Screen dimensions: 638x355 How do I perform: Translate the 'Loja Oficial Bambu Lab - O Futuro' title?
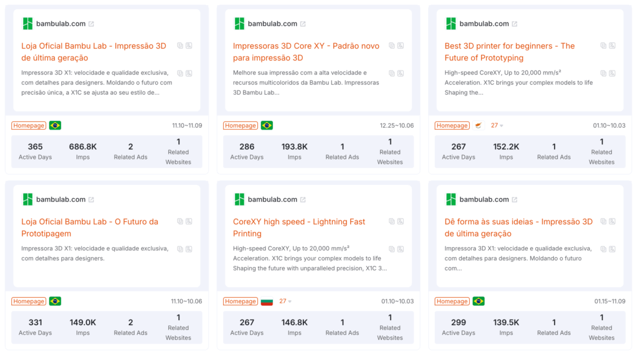[189, 221]
